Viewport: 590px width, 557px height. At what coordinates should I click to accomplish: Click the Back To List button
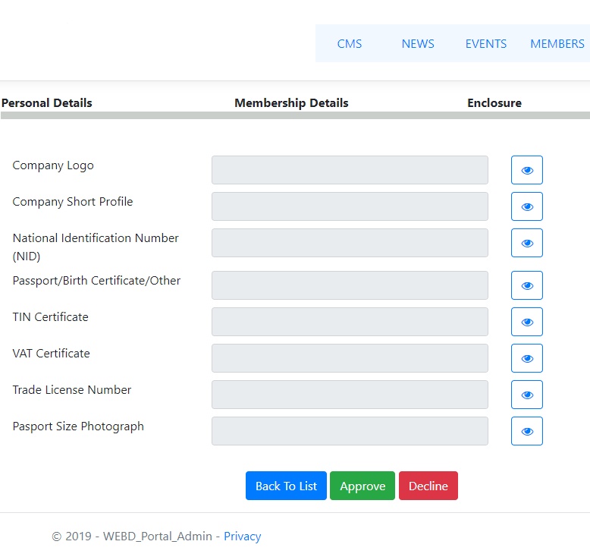(286, 486)
